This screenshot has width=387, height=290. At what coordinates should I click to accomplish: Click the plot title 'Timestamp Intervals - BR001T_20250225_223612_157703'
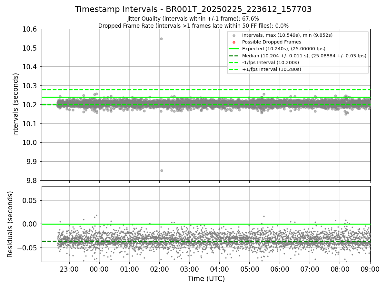coord(193,9)
